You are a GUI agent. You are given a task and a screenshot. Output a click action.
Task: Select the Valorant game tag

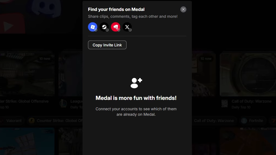pyautogui.click(x=12, y=121)
